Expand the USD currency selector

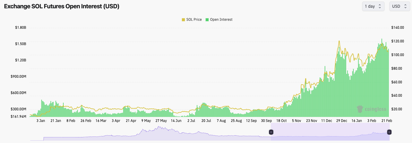(399, 6)
